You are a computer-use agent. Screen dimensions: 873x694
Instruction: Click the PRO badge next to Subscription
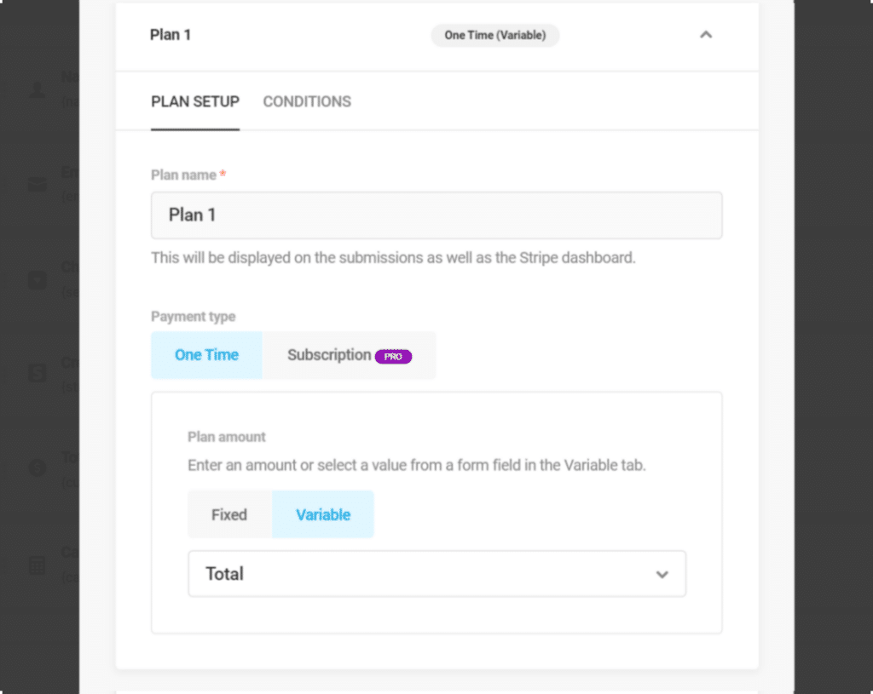pos(393,356)
